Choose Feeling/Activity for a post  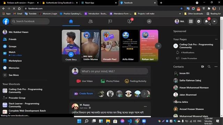[x=136, y=81]
